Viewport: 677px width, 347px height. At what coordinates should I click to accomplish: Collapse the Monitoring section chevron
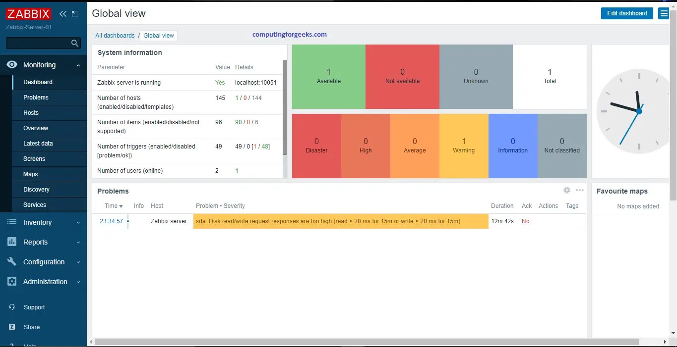(77, 65)
